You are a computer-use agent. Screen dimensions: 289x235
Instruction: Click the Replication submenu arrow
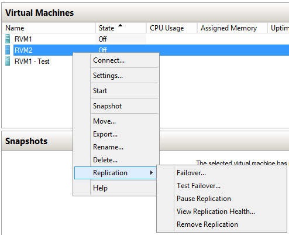point(152,173)
